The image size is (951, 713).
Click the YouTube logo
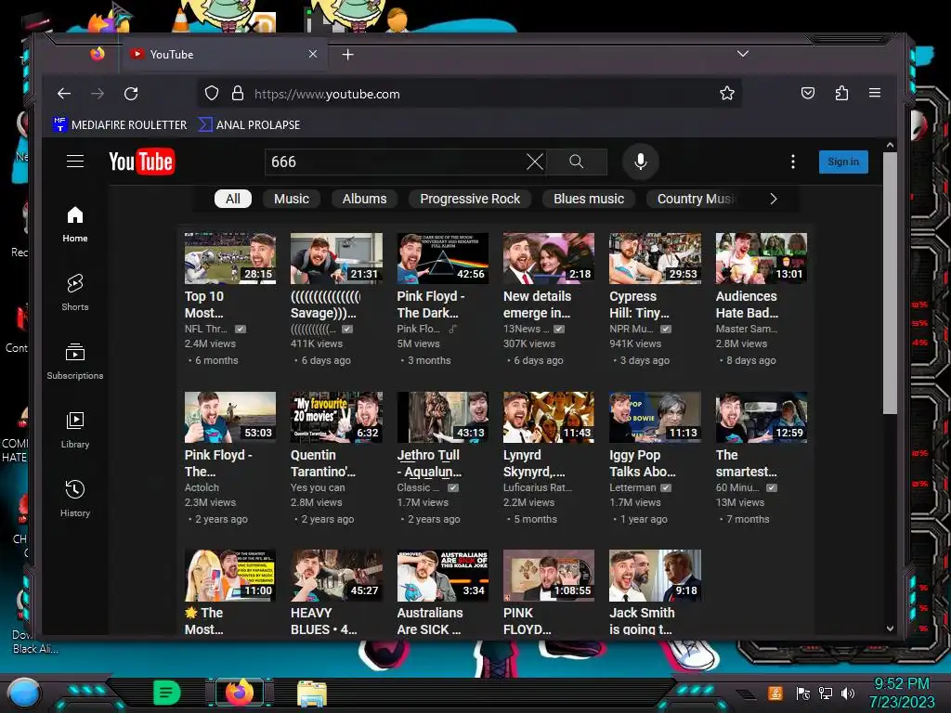(142, 162)
